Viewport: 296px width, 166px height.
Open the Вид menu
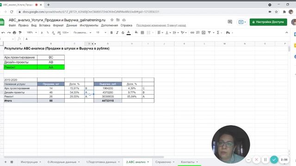(x=34, y=25)
